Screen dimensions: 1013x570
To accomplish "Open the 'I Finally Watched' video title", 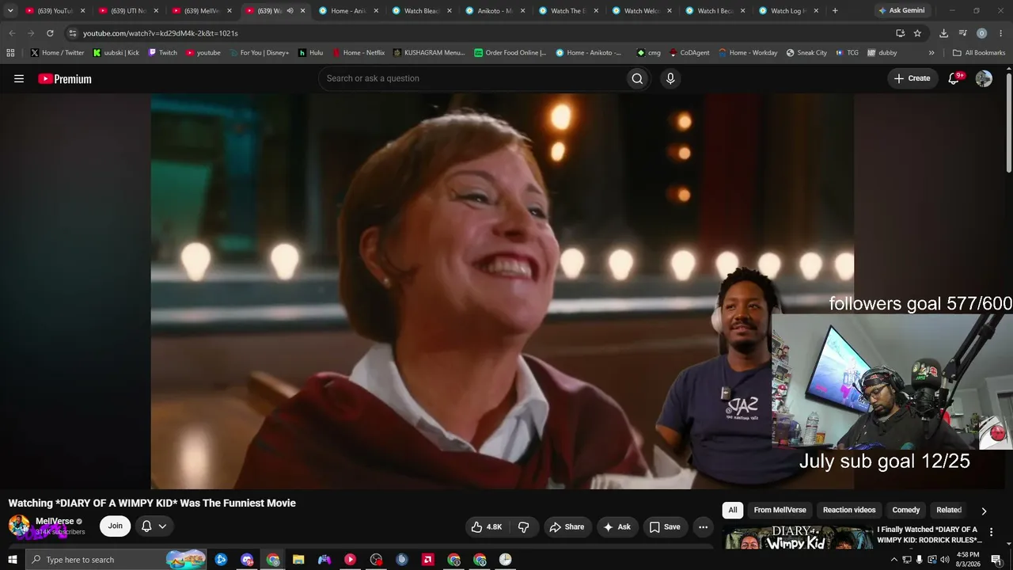I will pos(929,534).
